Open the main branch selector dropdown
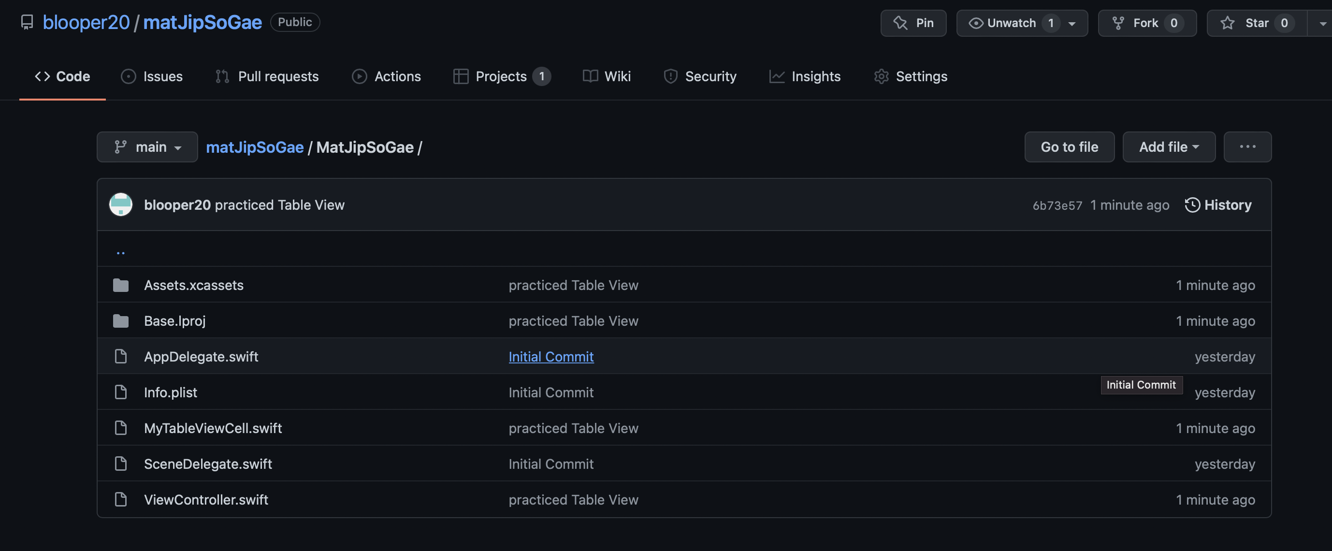 147,147
